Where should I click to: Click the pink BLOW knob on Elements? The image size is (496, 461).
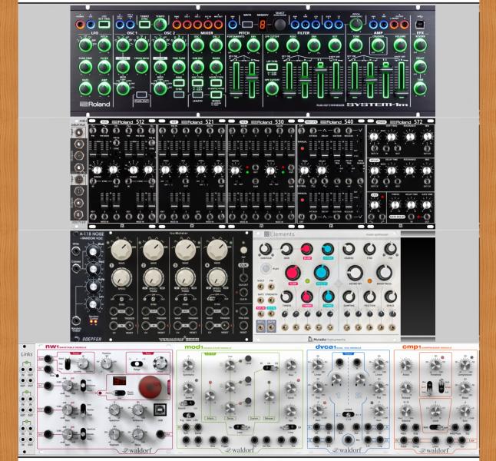coord(306,250)
